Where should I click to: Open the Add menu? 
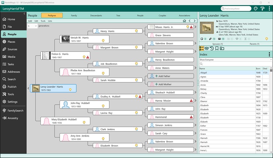point(30,21)
